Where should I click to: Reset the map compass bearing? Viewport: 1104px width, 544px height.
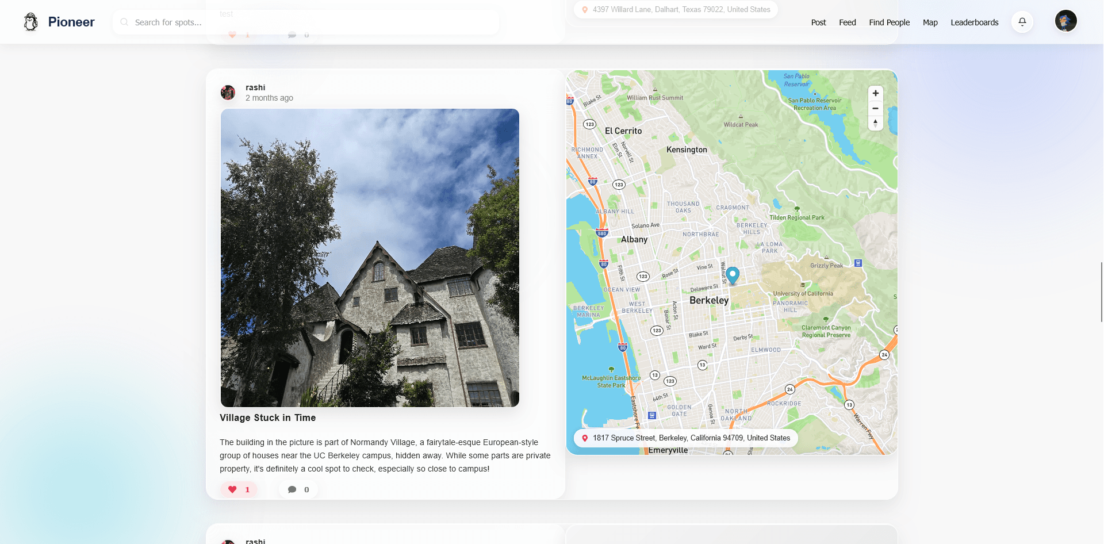coord(875,122)
